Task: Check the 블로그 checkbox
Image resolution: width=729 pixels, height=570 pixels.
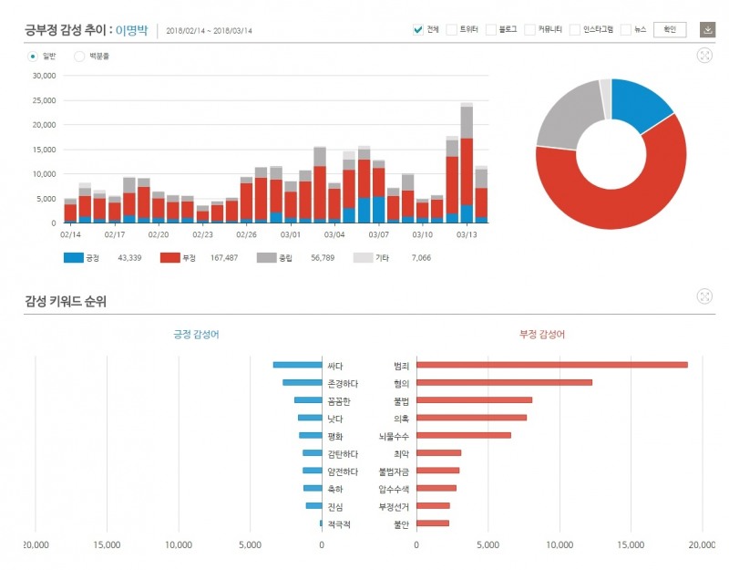Action: (491, 29)
